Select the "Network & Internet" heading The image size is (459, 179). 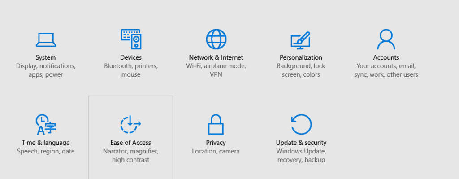tap(216, 57)
